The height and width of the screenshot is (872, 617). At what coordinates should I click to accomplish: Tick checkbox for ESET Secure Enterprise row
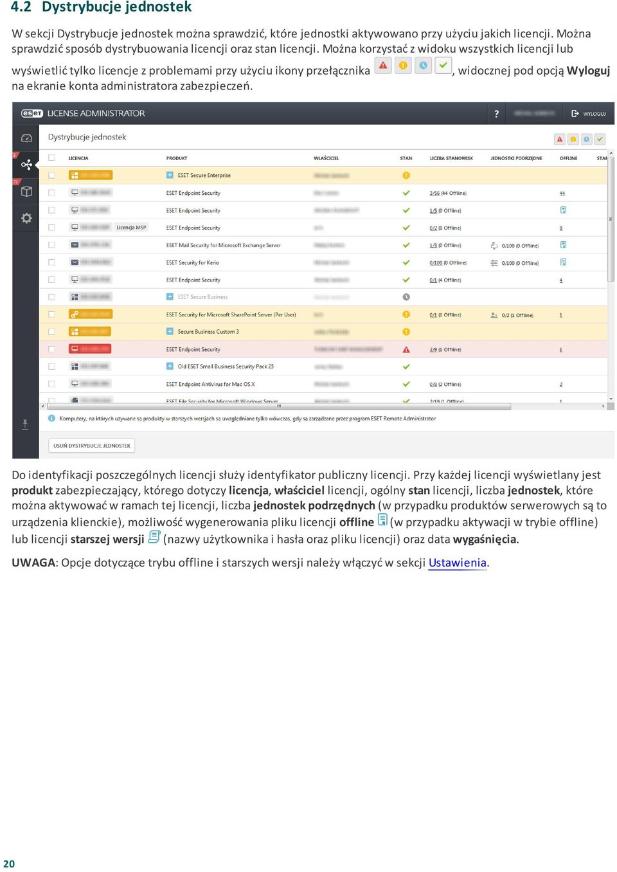pyautogui.click(x=51, y=175)
